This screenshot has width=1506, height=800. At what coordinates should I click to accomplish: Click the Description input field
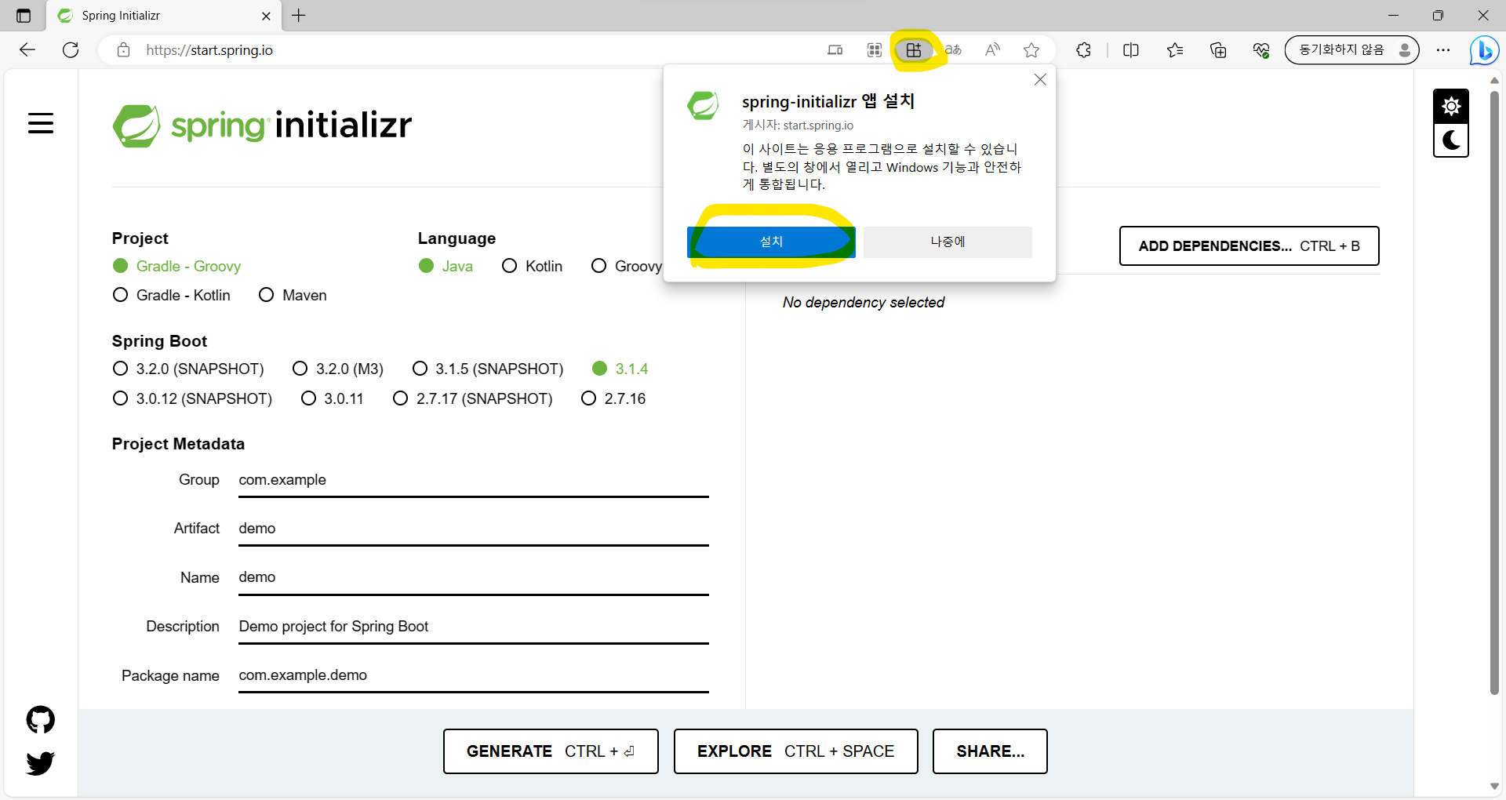coord(474,627)
